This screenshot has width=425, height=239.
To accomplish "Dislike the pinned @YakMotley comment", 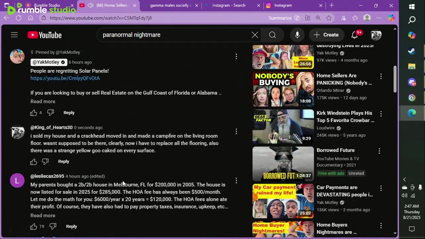I will [50, 113].
